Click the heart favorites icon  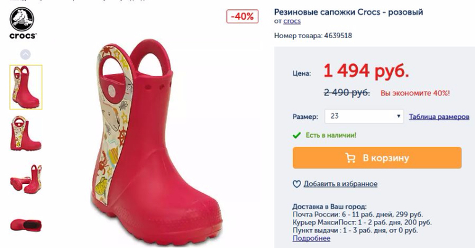pos(297,184)
